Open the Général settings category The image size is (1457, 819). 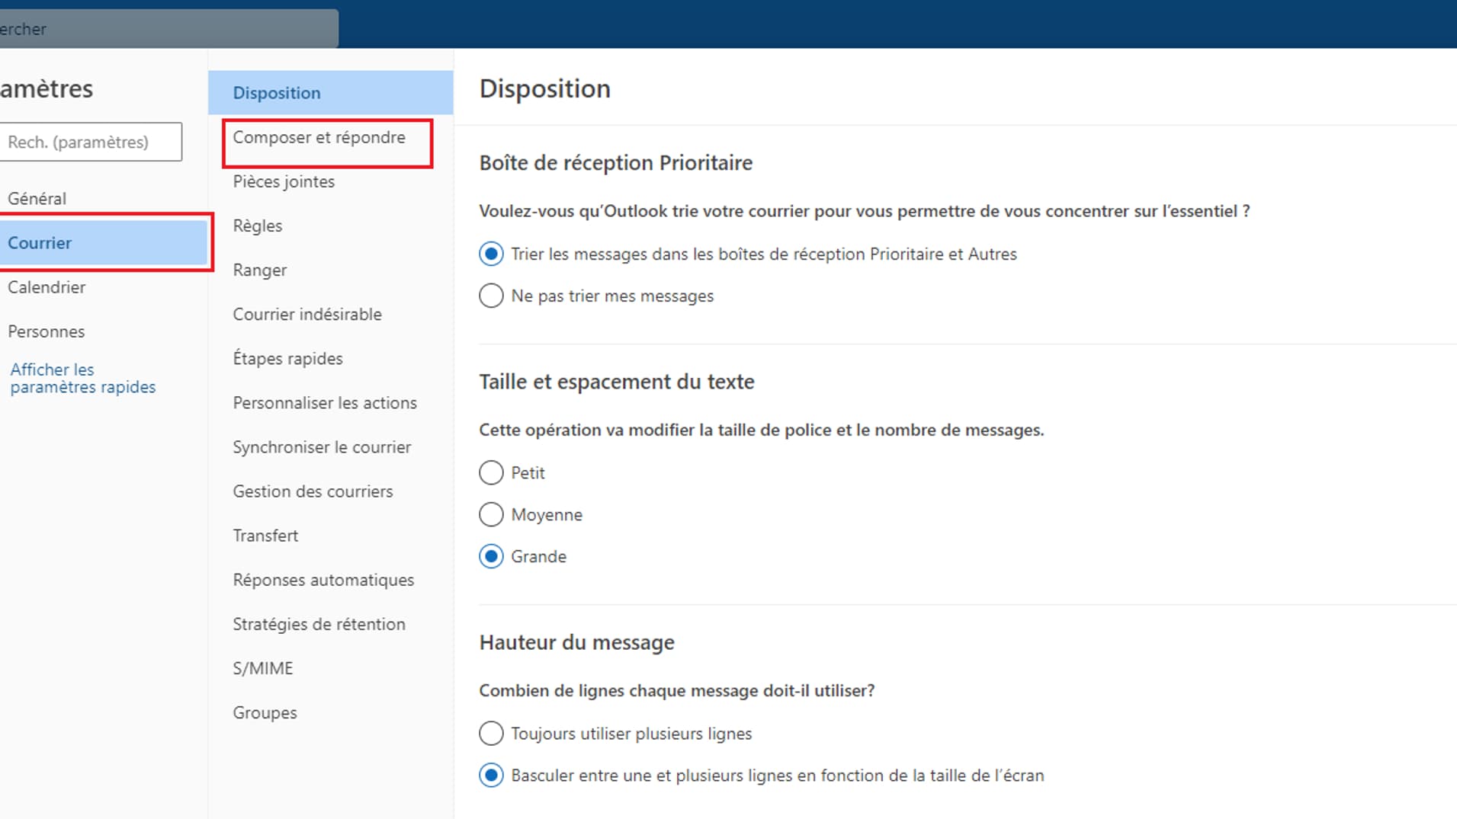click(37, 199)
